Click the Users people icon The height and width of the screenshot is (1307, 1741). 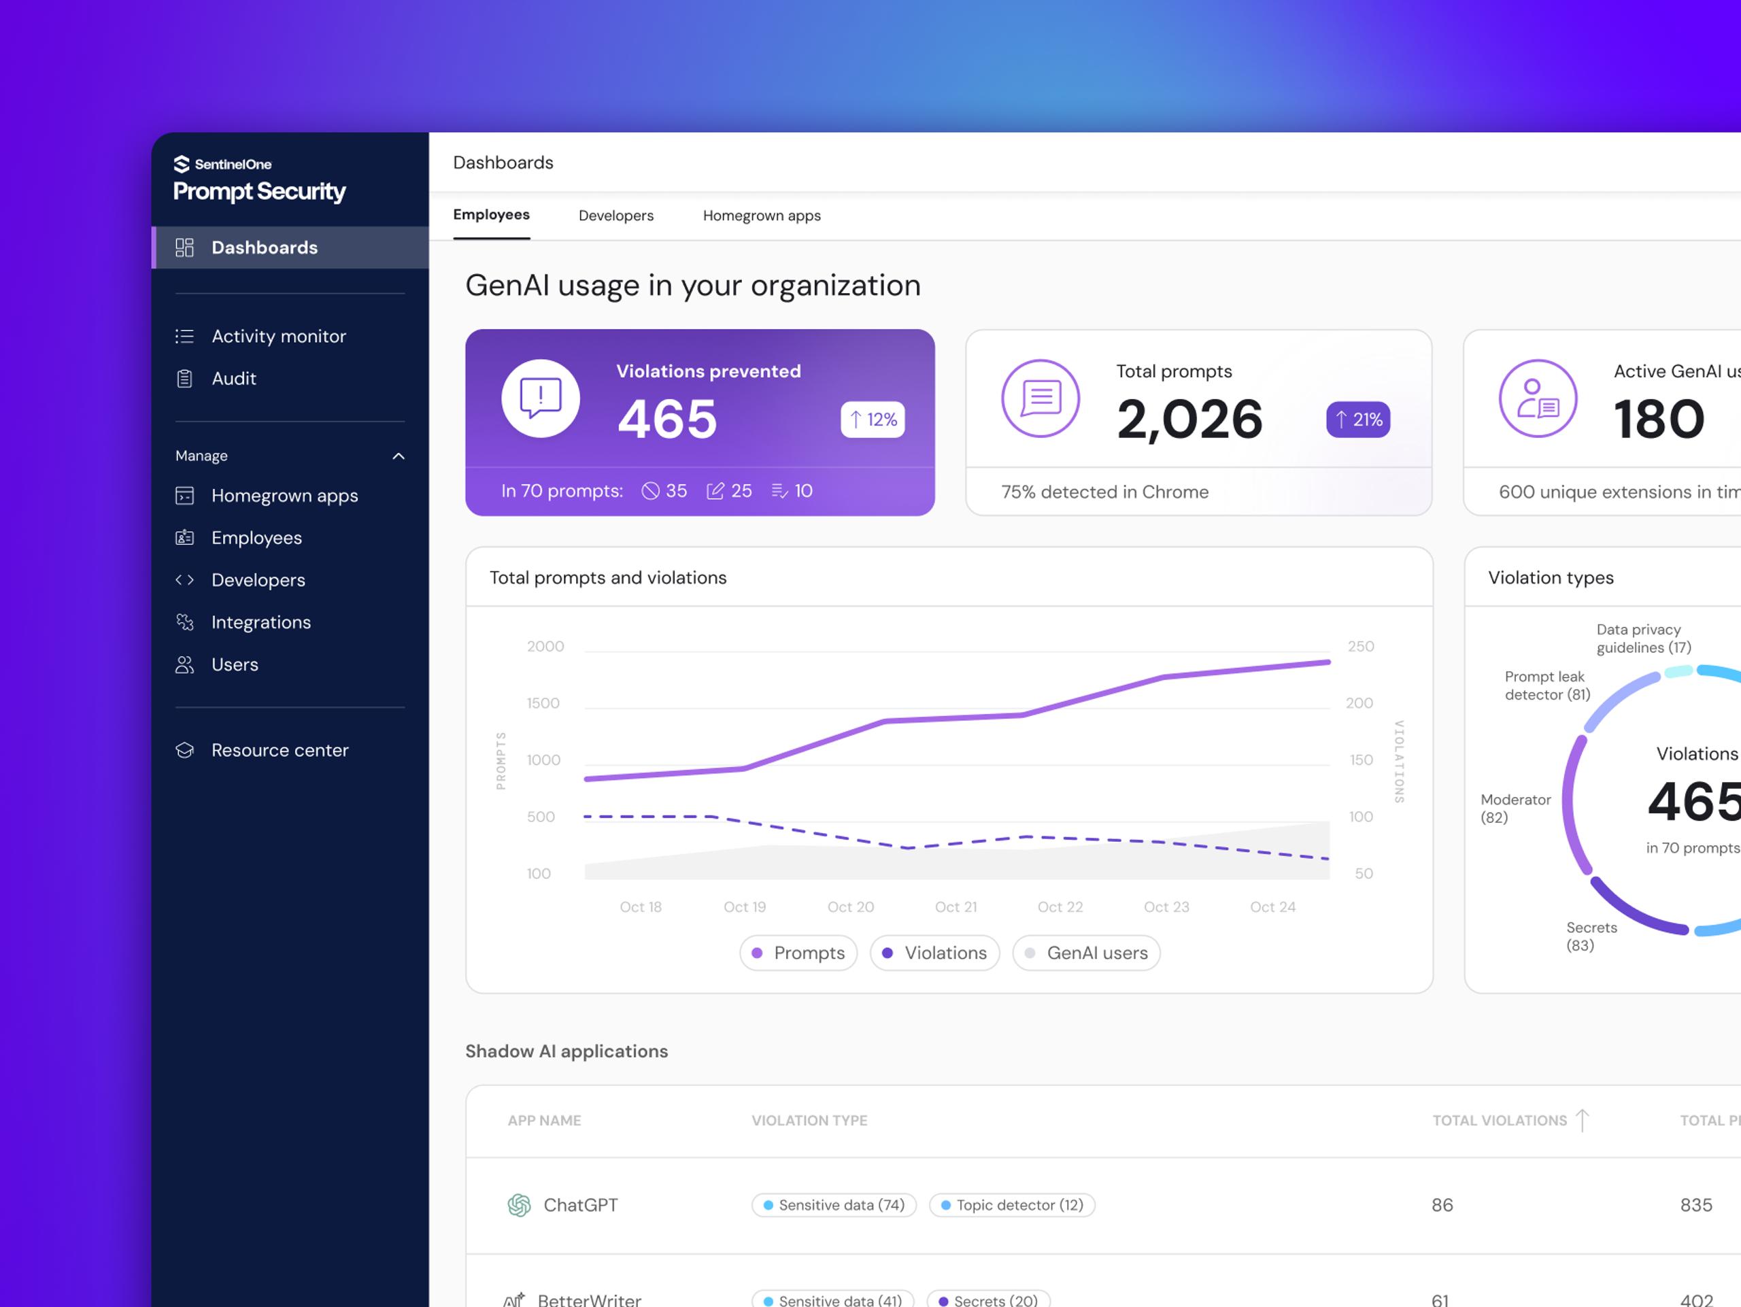tap(184, 665)
